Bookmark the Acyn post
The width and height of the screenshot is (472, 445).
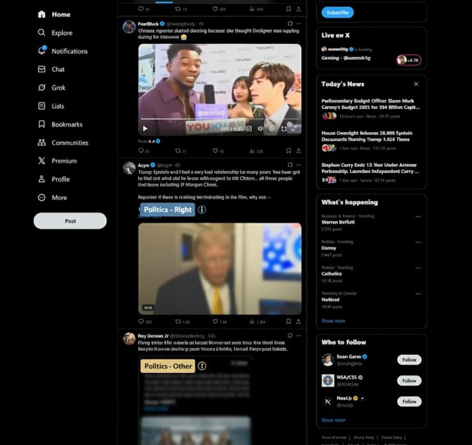click(288, 322)
